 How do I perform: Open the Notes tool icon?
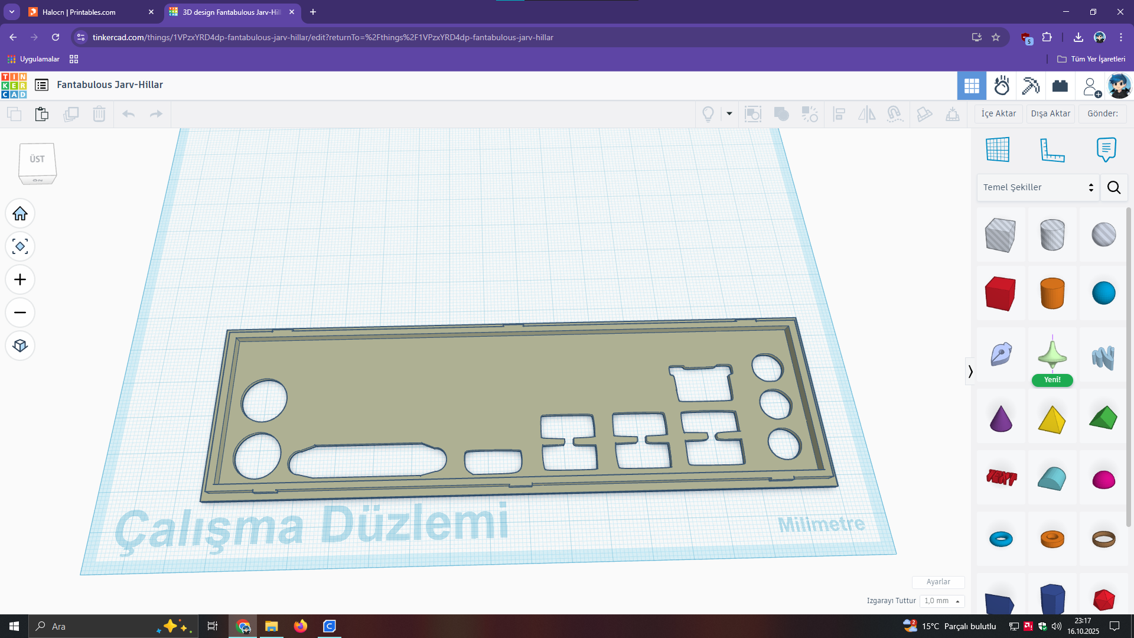coord(1106,149)
